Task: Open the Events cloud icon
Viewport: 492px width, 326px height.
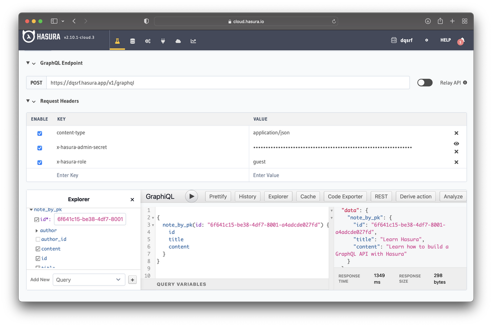Action: coord(178,41)
